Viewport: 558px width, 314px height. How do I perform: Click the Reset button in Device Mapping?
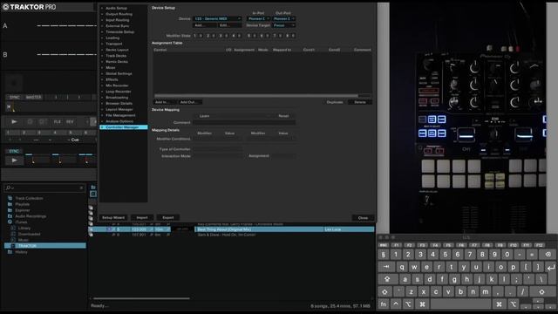[x=283, y=116]
